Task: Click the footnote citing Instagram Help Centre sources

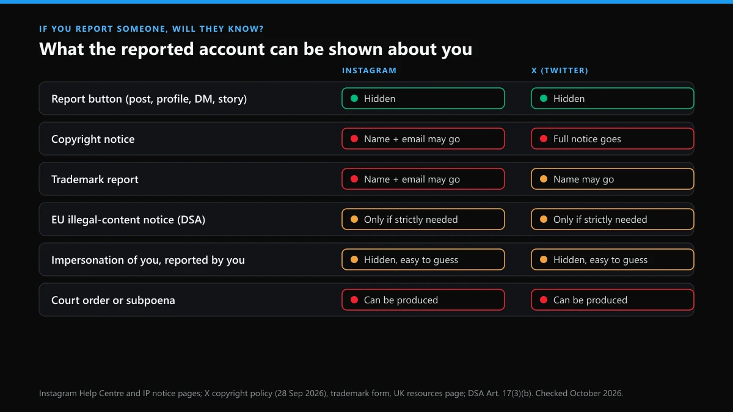Action: point(331,394)
